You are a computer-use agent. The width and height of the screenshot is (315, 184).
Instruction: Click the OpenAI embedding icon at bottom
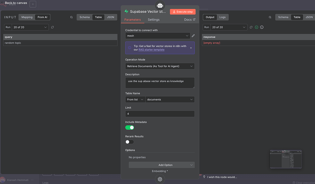coord(160,179)
